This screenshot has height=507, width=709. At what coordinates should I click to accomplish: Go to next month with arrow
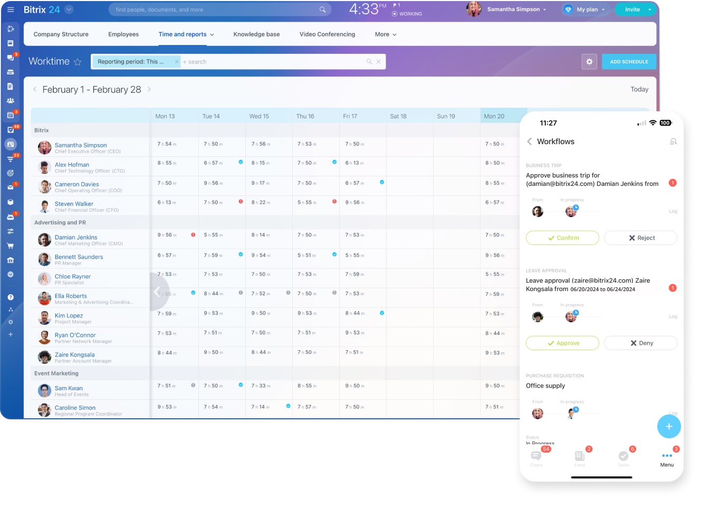pos(149,90)
